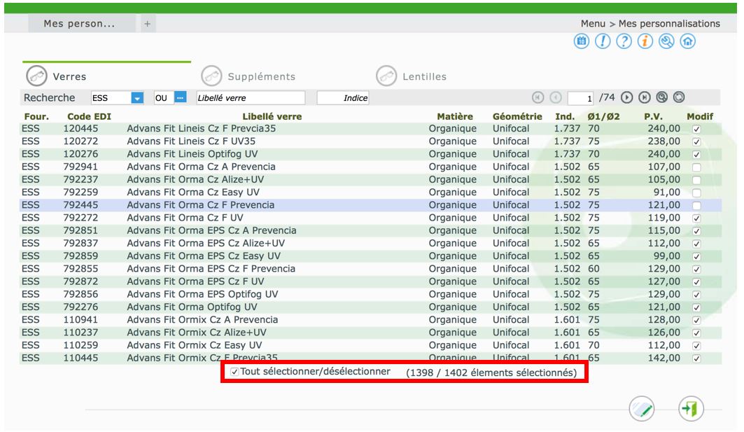This screenshot has height=432, width=744.
Task: Sort by the Matière column header
Action: pos(455,116)
